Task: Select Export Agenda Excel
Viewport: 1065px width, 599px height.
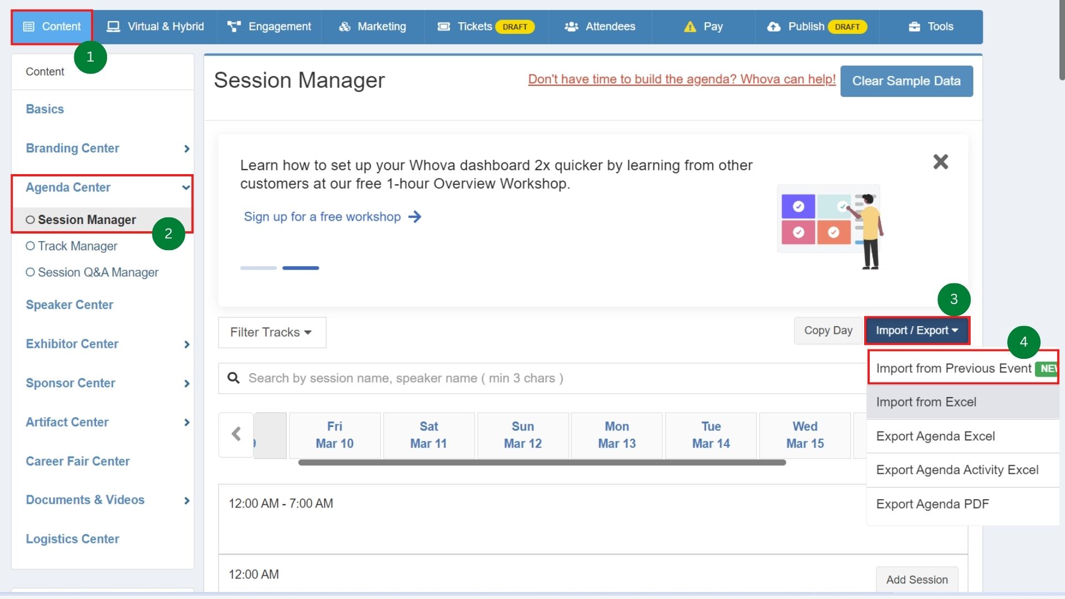Action: click(963, 436)
